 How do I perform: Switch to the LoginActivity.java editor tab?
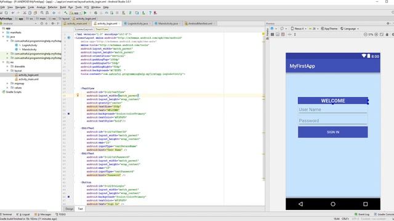click(x=137, y=23)
